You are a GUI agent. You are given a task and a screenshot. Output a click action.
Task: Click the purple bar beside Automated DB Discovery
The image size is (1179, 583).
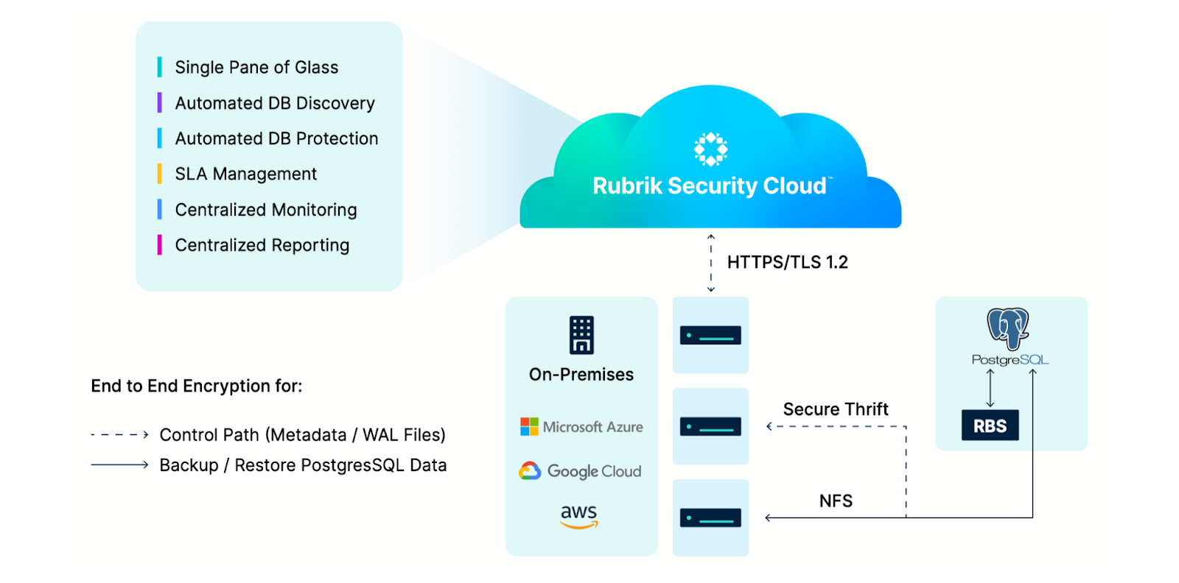click(159, 102)
